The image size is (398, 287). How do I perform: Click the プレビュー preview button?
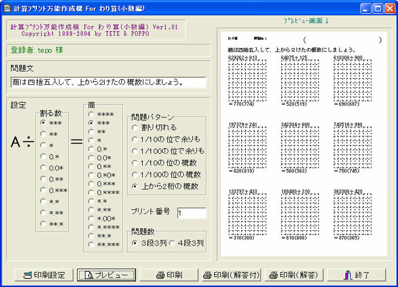pyautogui.click(x=106, y=275)
